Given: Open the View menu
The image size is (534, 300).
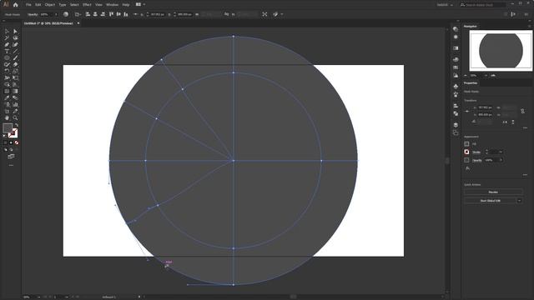Looking at the screenshot, I should [98, 5].
